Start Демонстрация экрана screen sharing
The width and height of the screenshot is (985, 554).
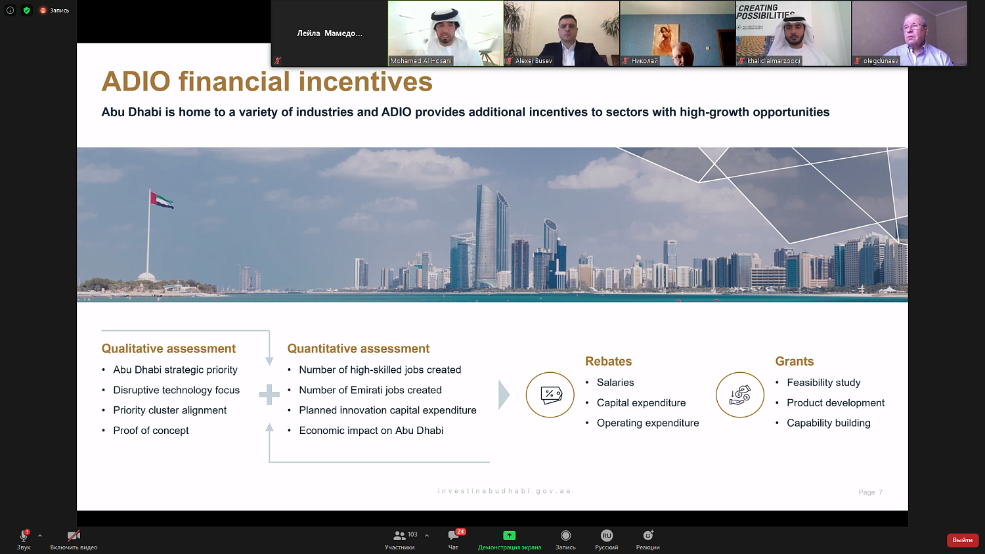point(510,540)
